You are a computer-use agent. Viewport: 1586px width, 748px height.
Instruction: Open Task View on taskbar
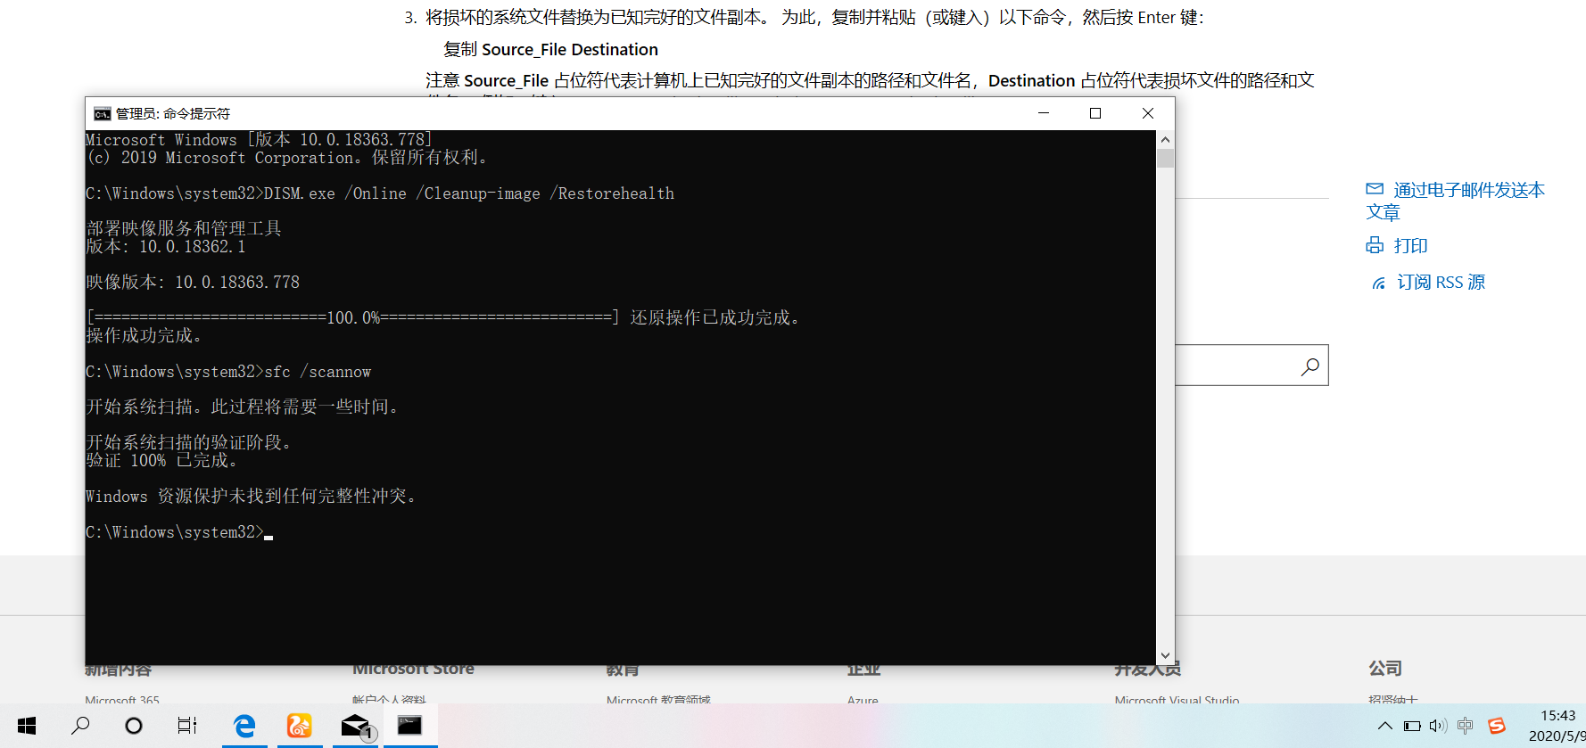point(187,726)
